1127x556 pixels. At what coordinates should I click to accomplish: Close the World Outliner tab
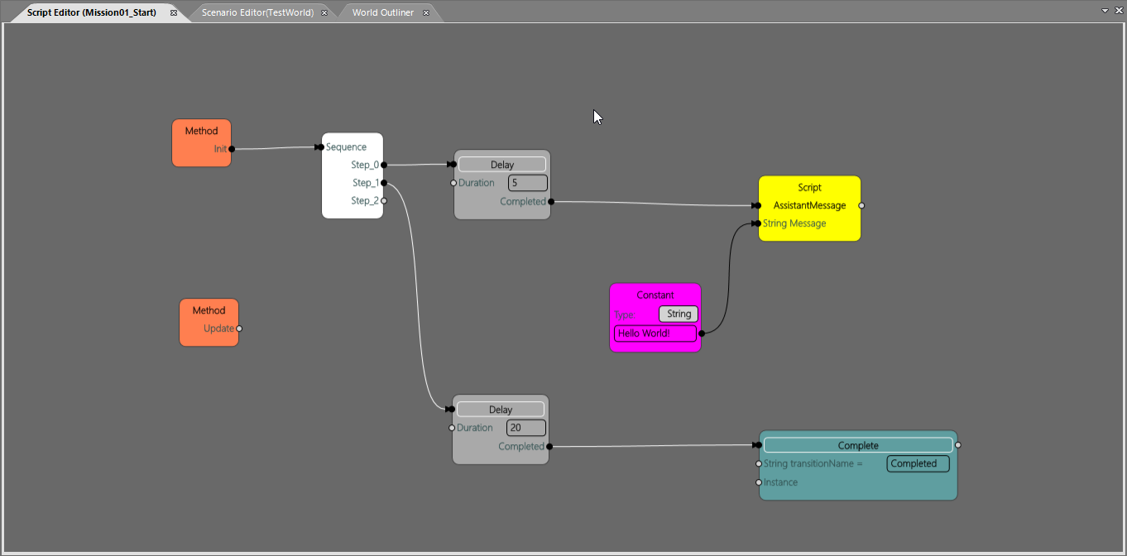tap(425, 12)
